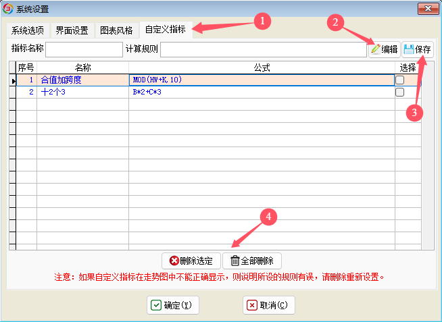Click the 删除选定 red X button
The width and height of the screenshot is (442, 322).
(x=191, y=261)
